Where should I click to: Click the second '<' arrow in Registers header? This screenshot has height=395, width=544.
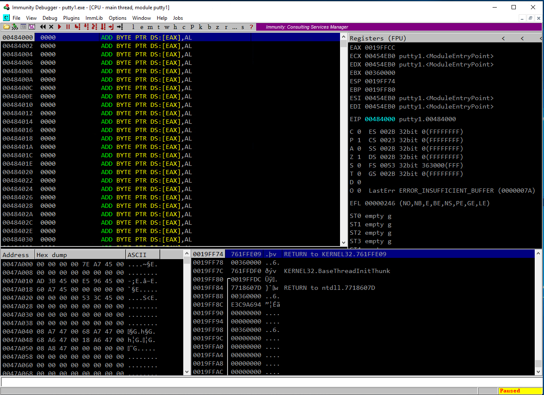coord(522,38)
